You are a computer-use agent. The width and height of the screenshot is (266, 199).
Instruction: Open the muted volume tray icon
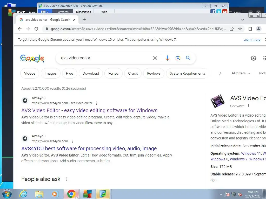(x=240, y=194)
